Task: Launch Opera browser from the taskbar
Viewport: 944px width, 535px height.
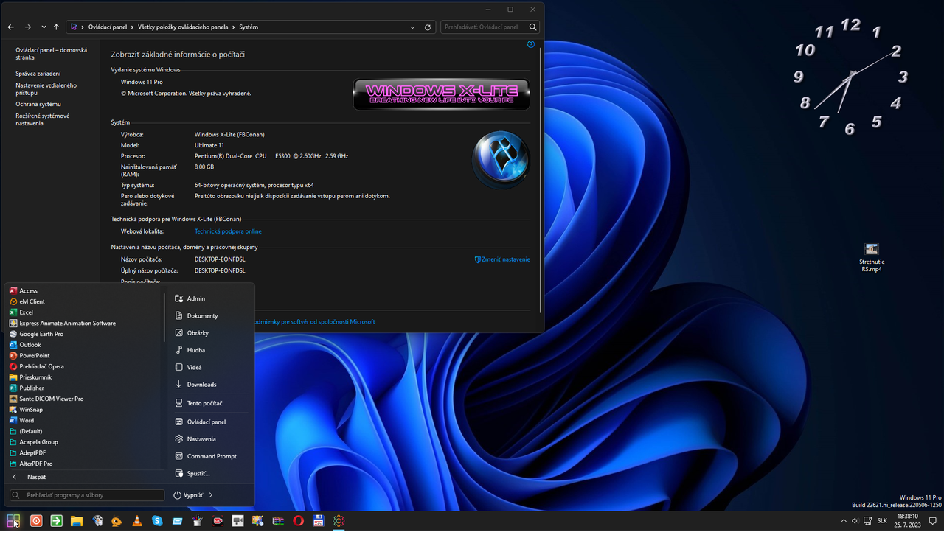Action: coord(298,521)
